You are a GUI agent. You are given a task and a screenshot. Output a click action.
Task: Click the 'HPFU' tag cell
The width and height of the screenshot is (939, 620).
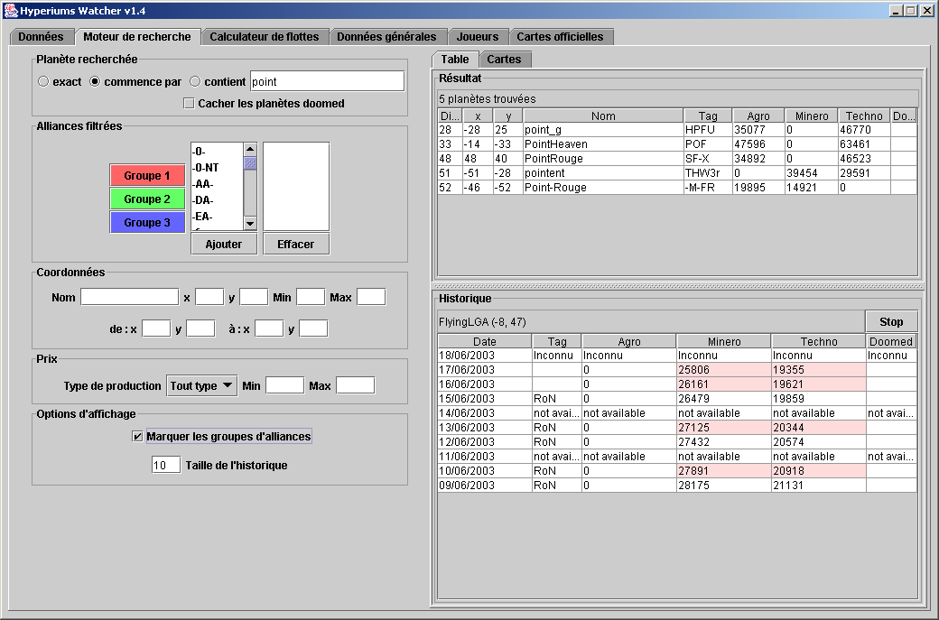pyautogui.click(x=707, y=130)
